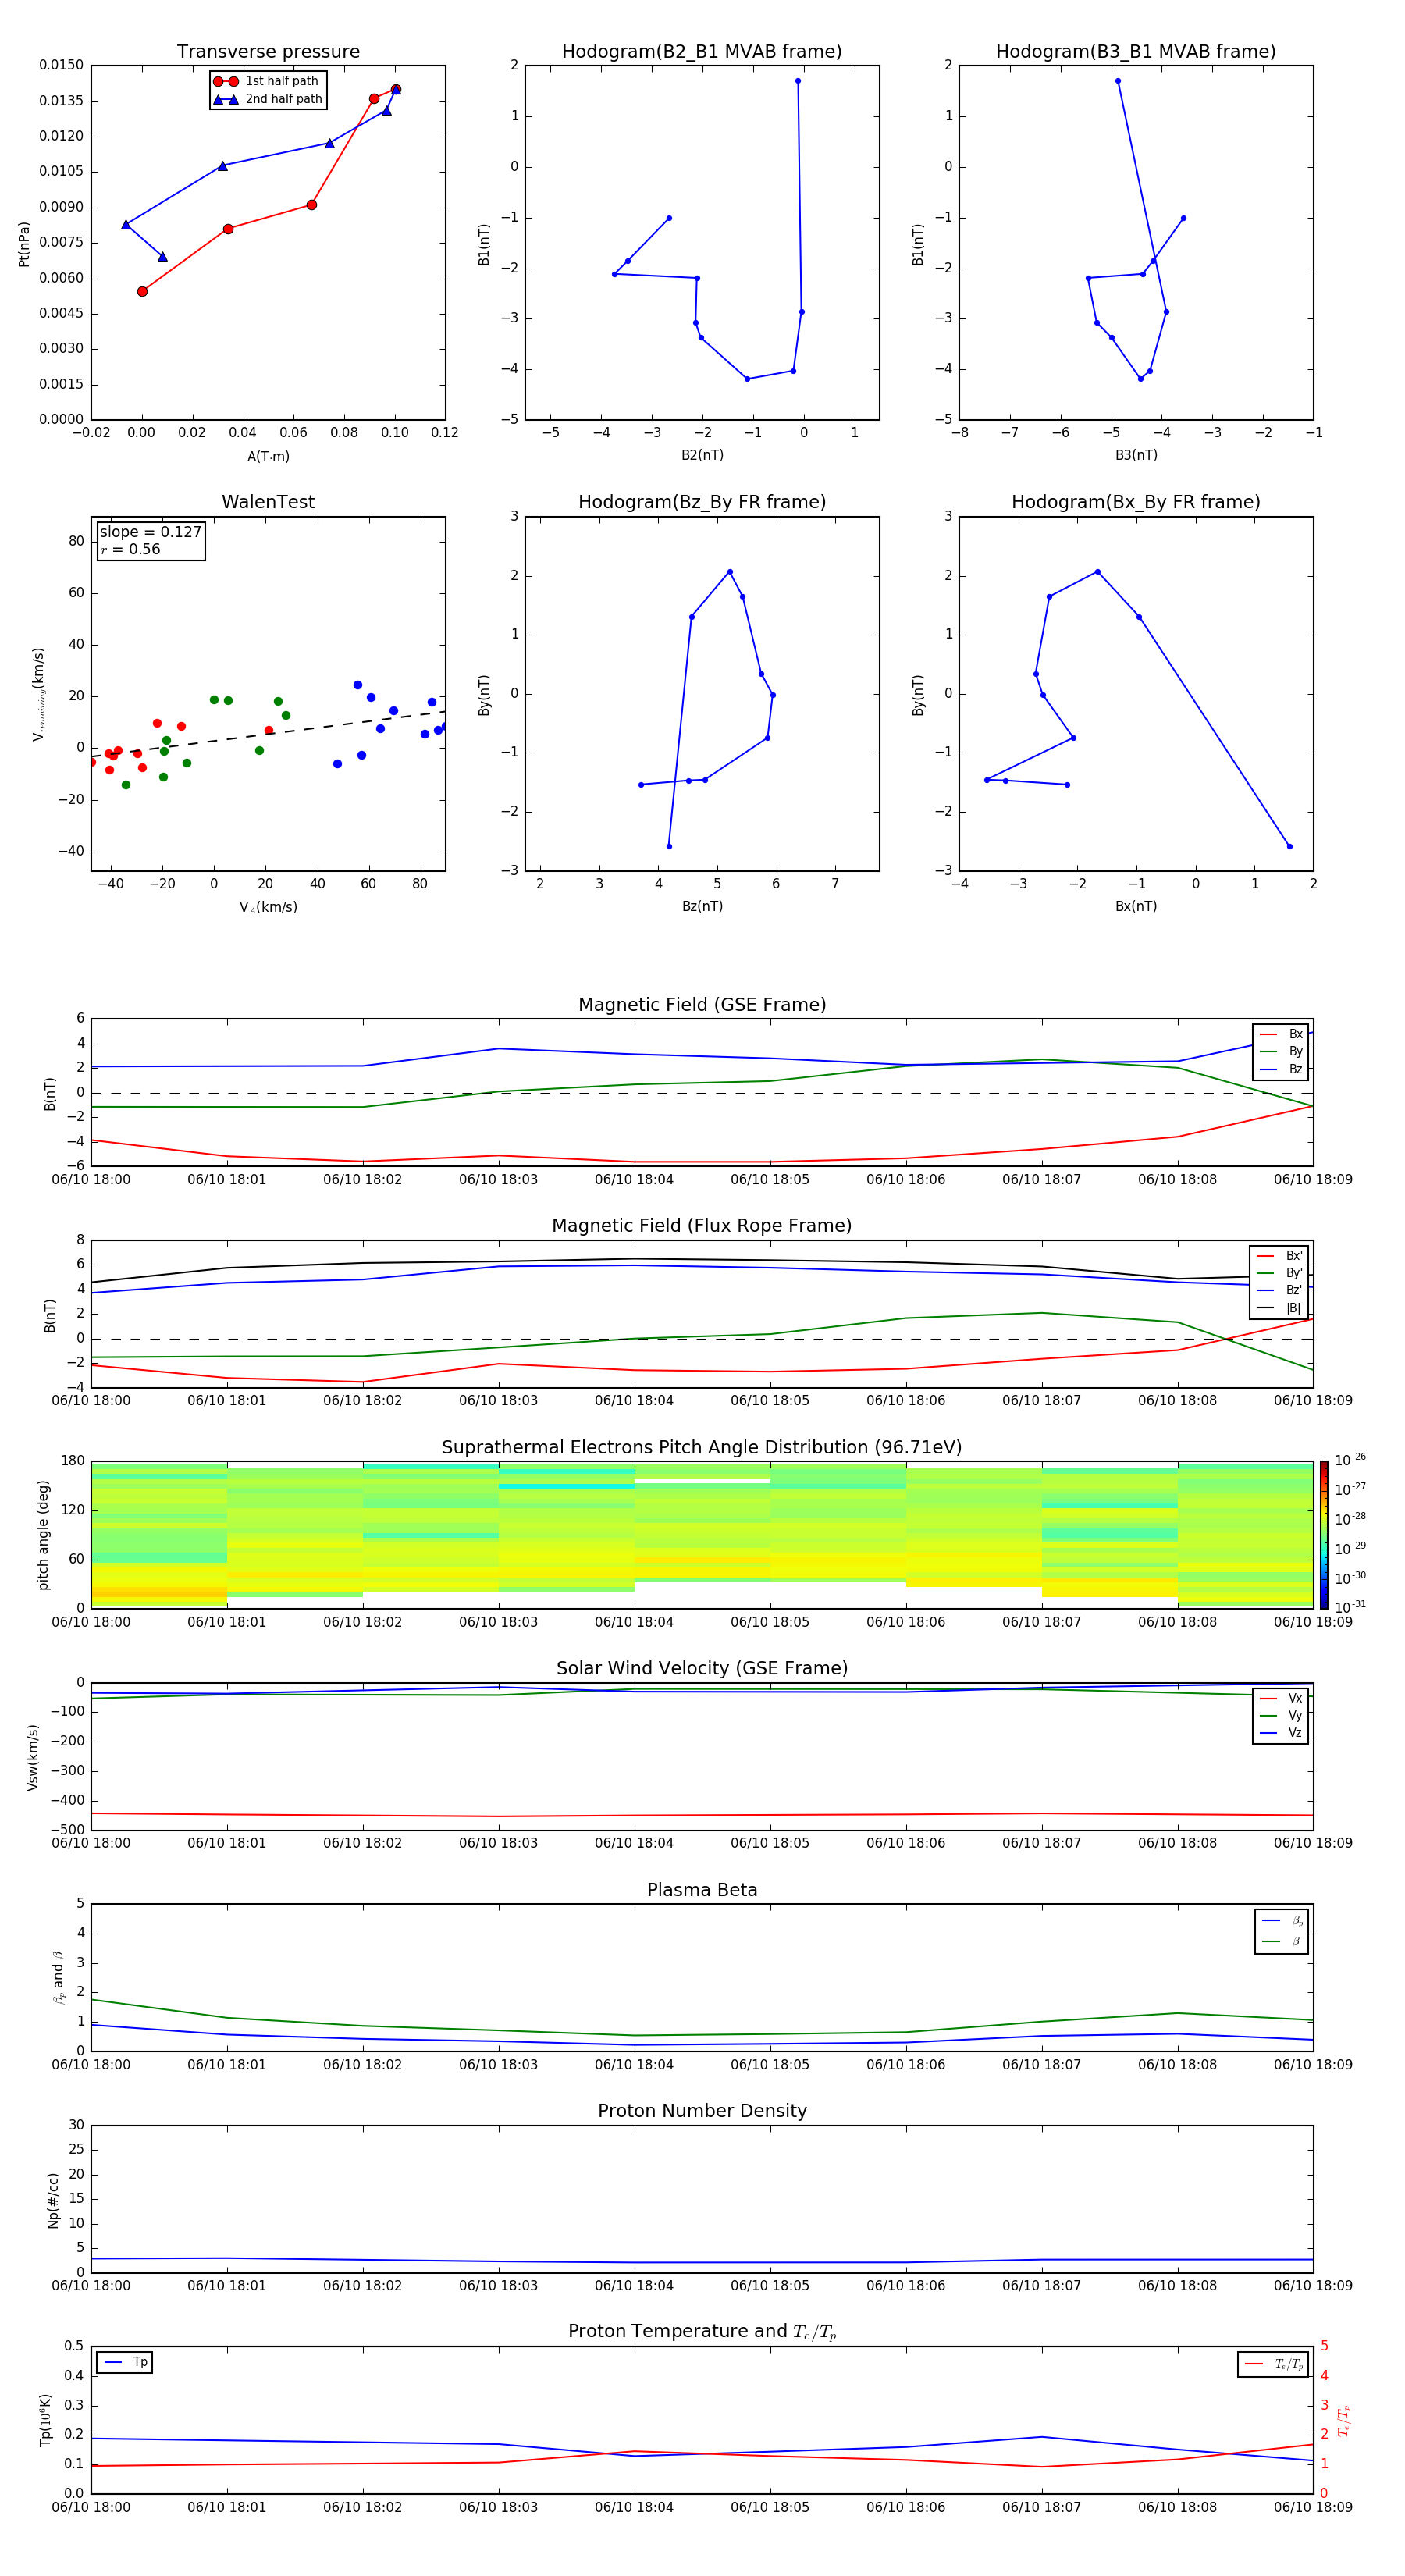
Task: Click the lowest red circle in Transverse pressure plot
Action: (x=142, y=292)
